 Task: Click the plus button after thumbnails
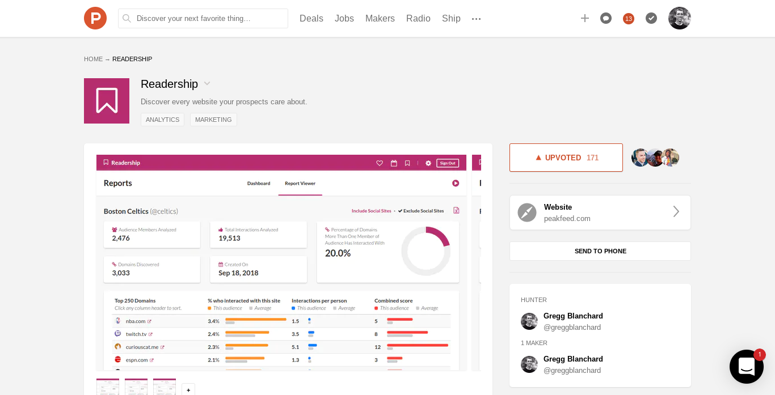(x=188, y=389)
